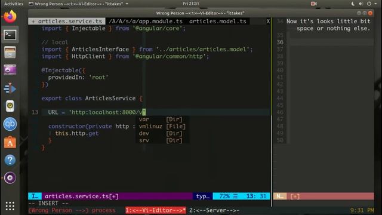The image size is (382, 215).
Task: Click the -- INSERT -- mode message
Action: (x=48, y=203)
